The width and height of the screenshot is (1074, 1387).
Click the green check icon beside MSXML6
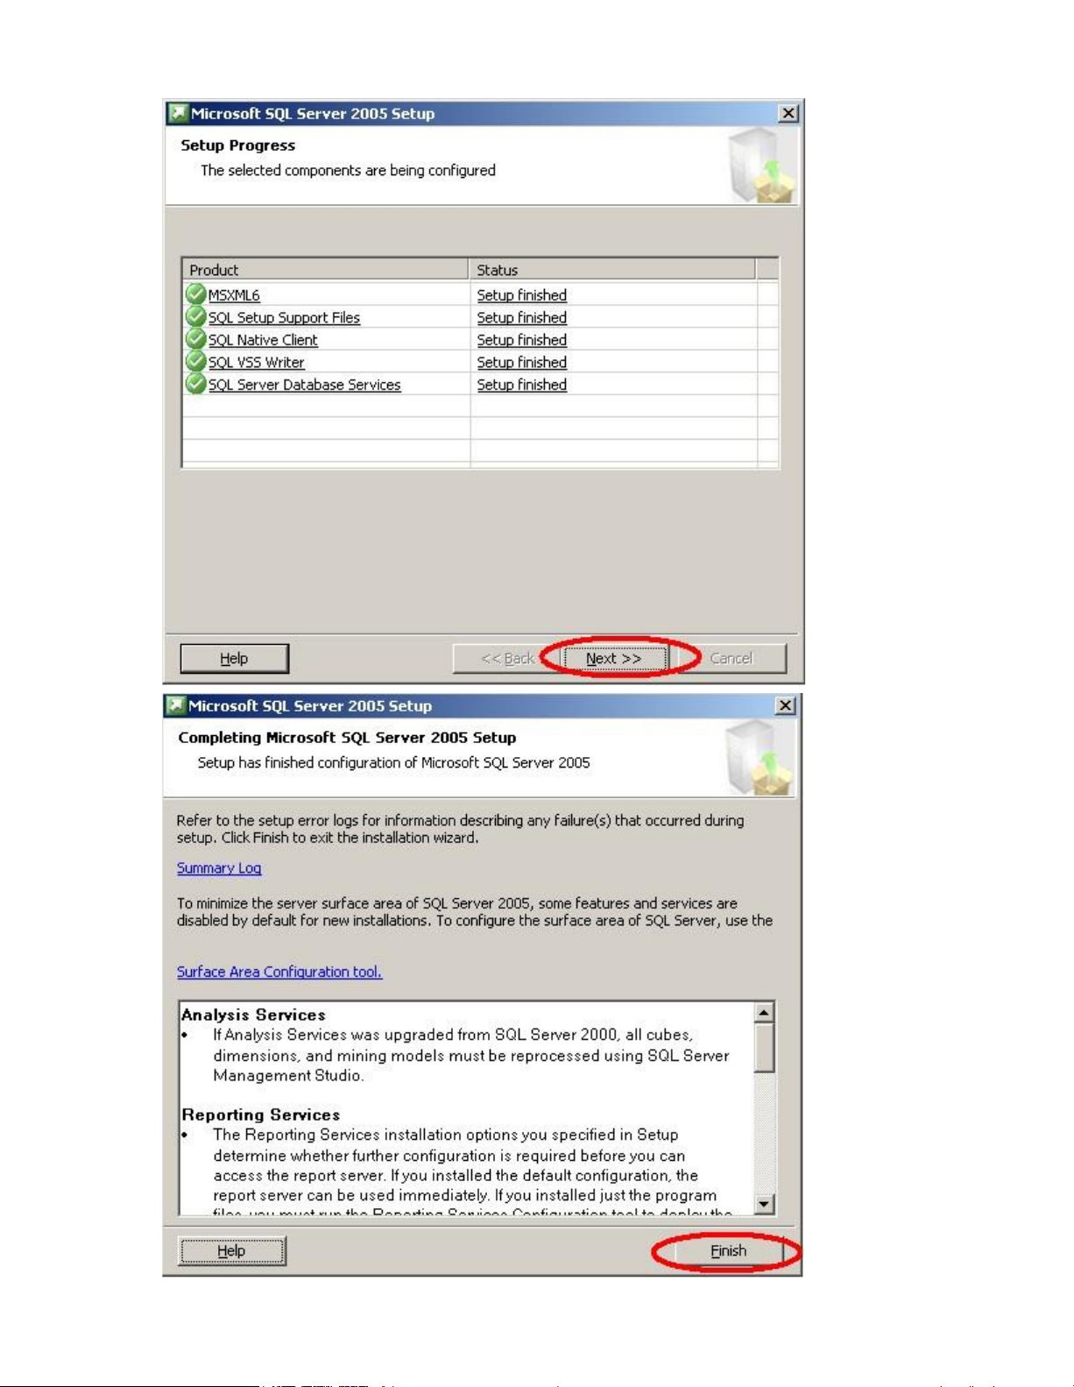click(x=195, y=294)
